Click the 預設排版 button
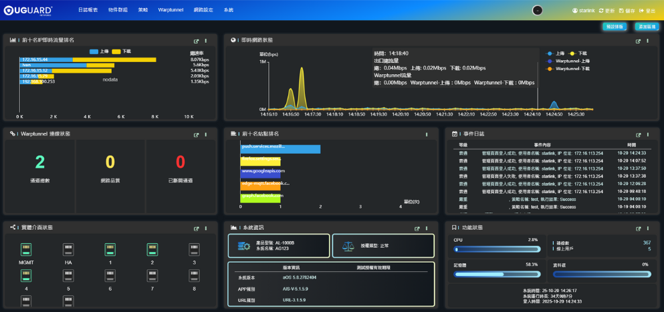The image size is (664, 312). [x=613, y=27]
